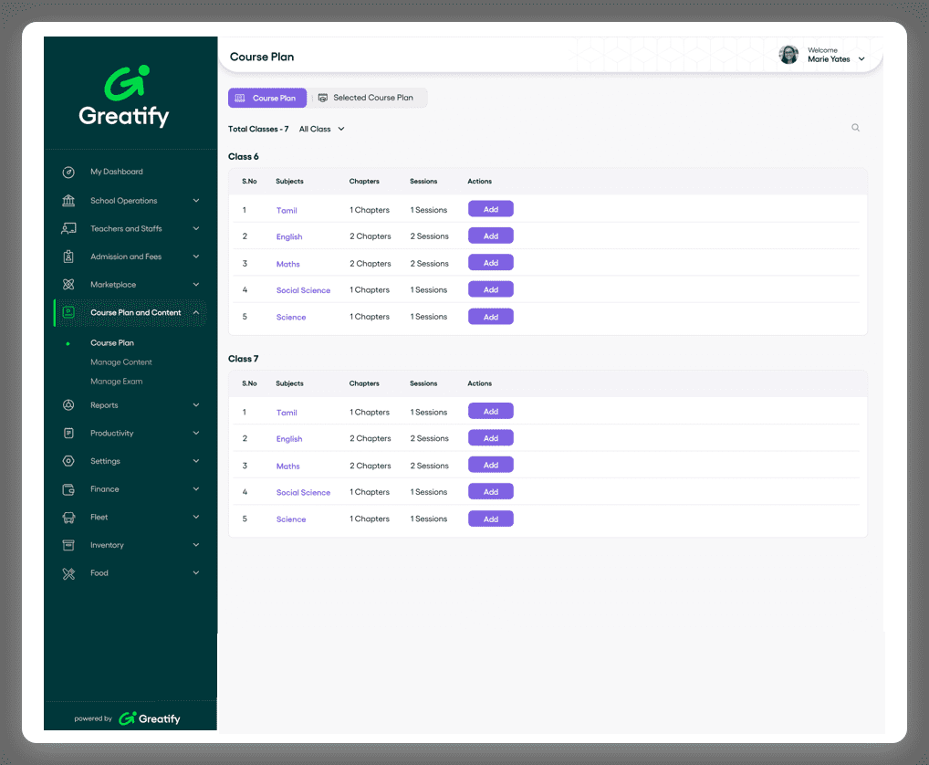Click the School Operations building icon
This screenshot has width=929, height=765.
(x=68, y=201)
